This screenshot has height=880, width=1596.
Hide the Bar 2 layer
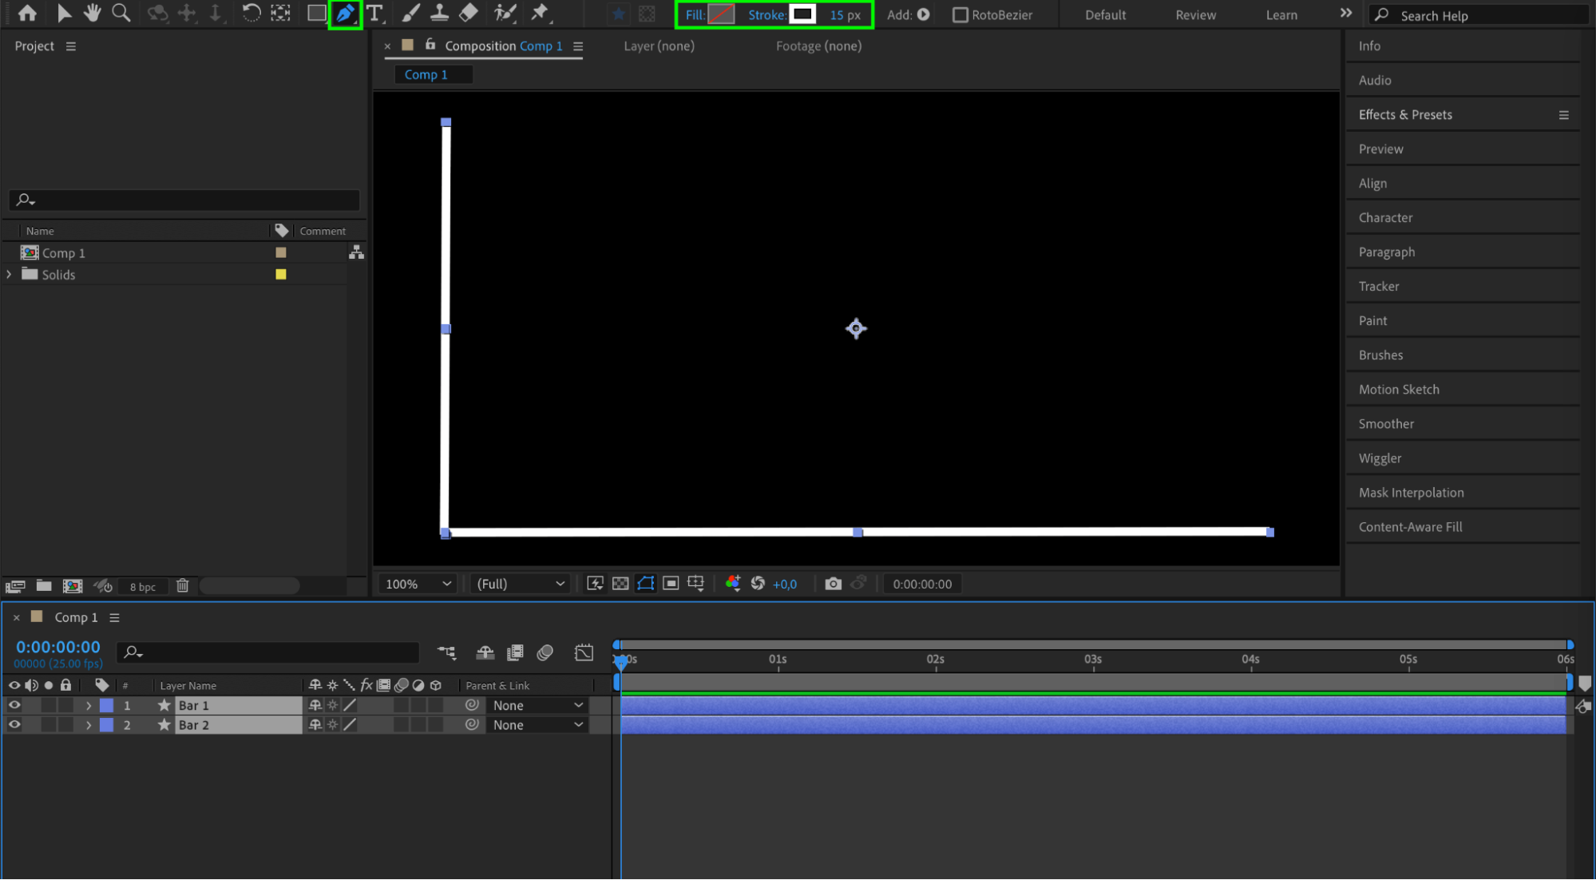(x=14, y=725)
